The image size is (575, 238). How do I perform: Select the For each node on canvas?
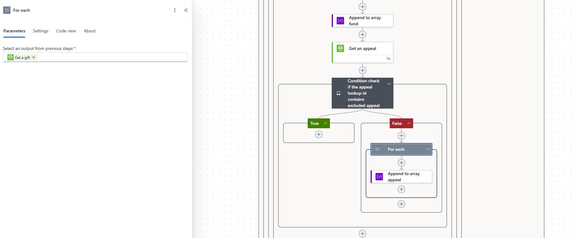401,149
